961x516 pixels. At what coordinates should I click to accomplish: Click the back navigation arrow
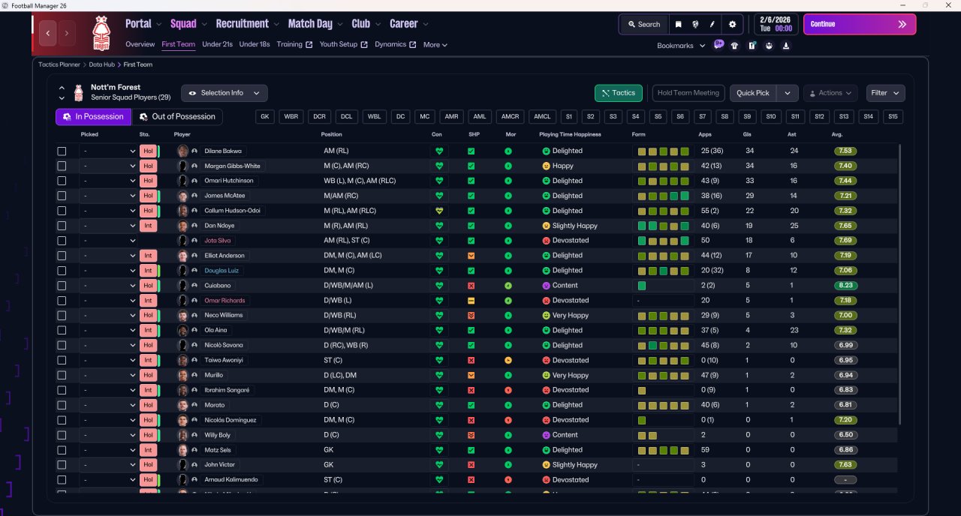(x=48, y=33)
